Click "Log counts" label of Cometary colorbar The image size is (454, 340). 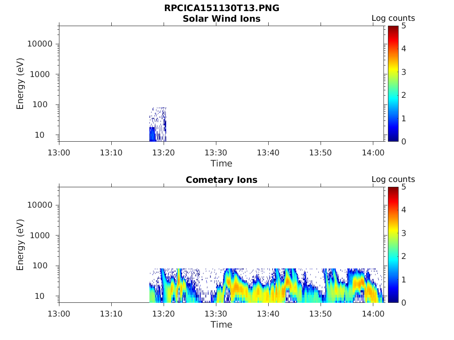[393, 179]
